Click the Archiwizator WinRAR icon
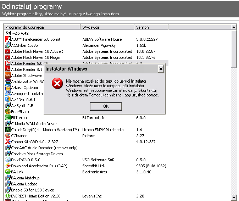 pyautogui.click(x=7, y=82)
